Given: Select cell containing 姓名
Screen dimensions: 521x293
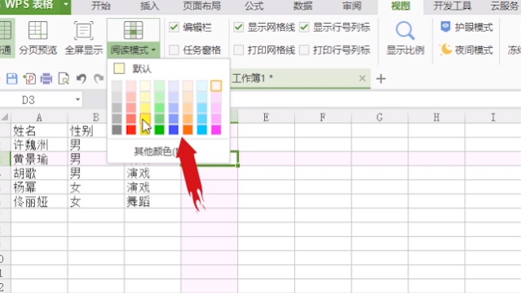Looking at the screenshot, I should coord(39,130).
